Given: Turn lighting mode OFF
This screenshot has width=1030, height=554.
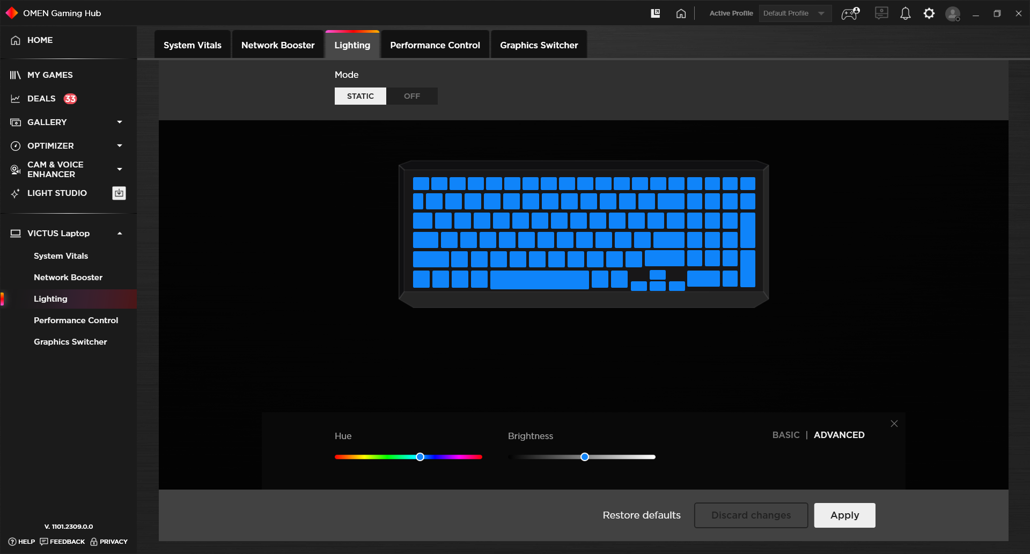Looking at the screenshot, I should 411,96.
